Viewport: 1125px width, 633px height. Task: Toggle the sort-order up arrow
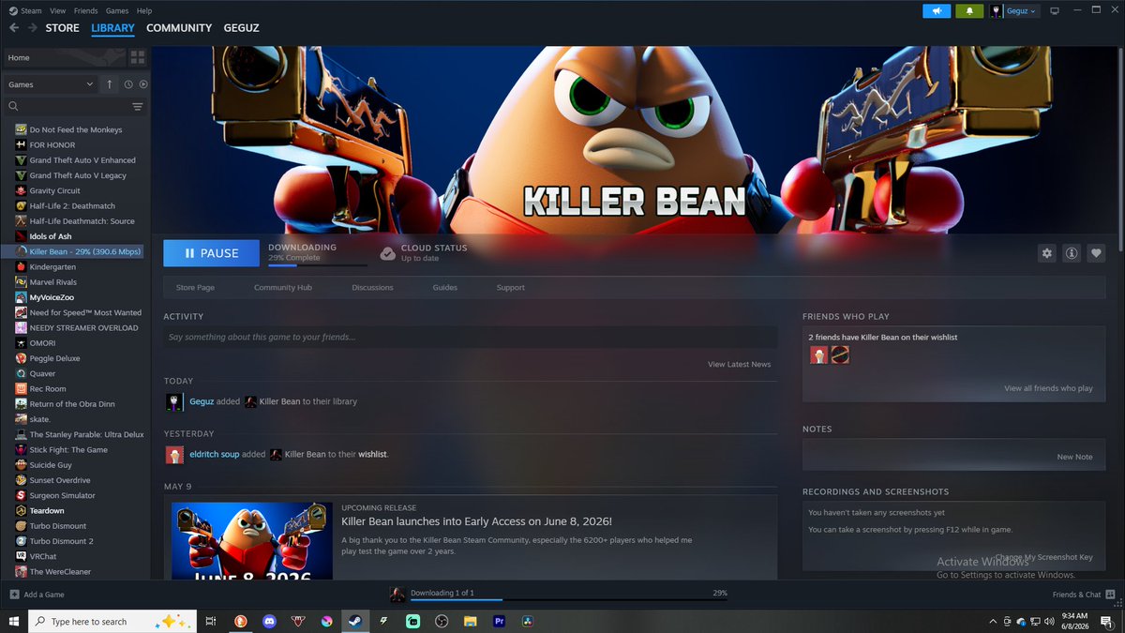tap(109, 84)
